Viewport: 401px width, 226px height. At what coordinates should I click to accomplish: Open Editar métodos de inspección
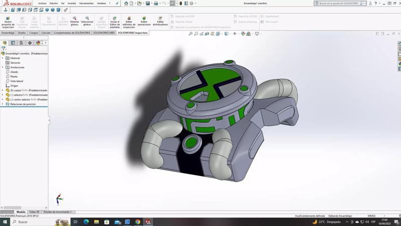pyautogui.click(x=129, y=18)
